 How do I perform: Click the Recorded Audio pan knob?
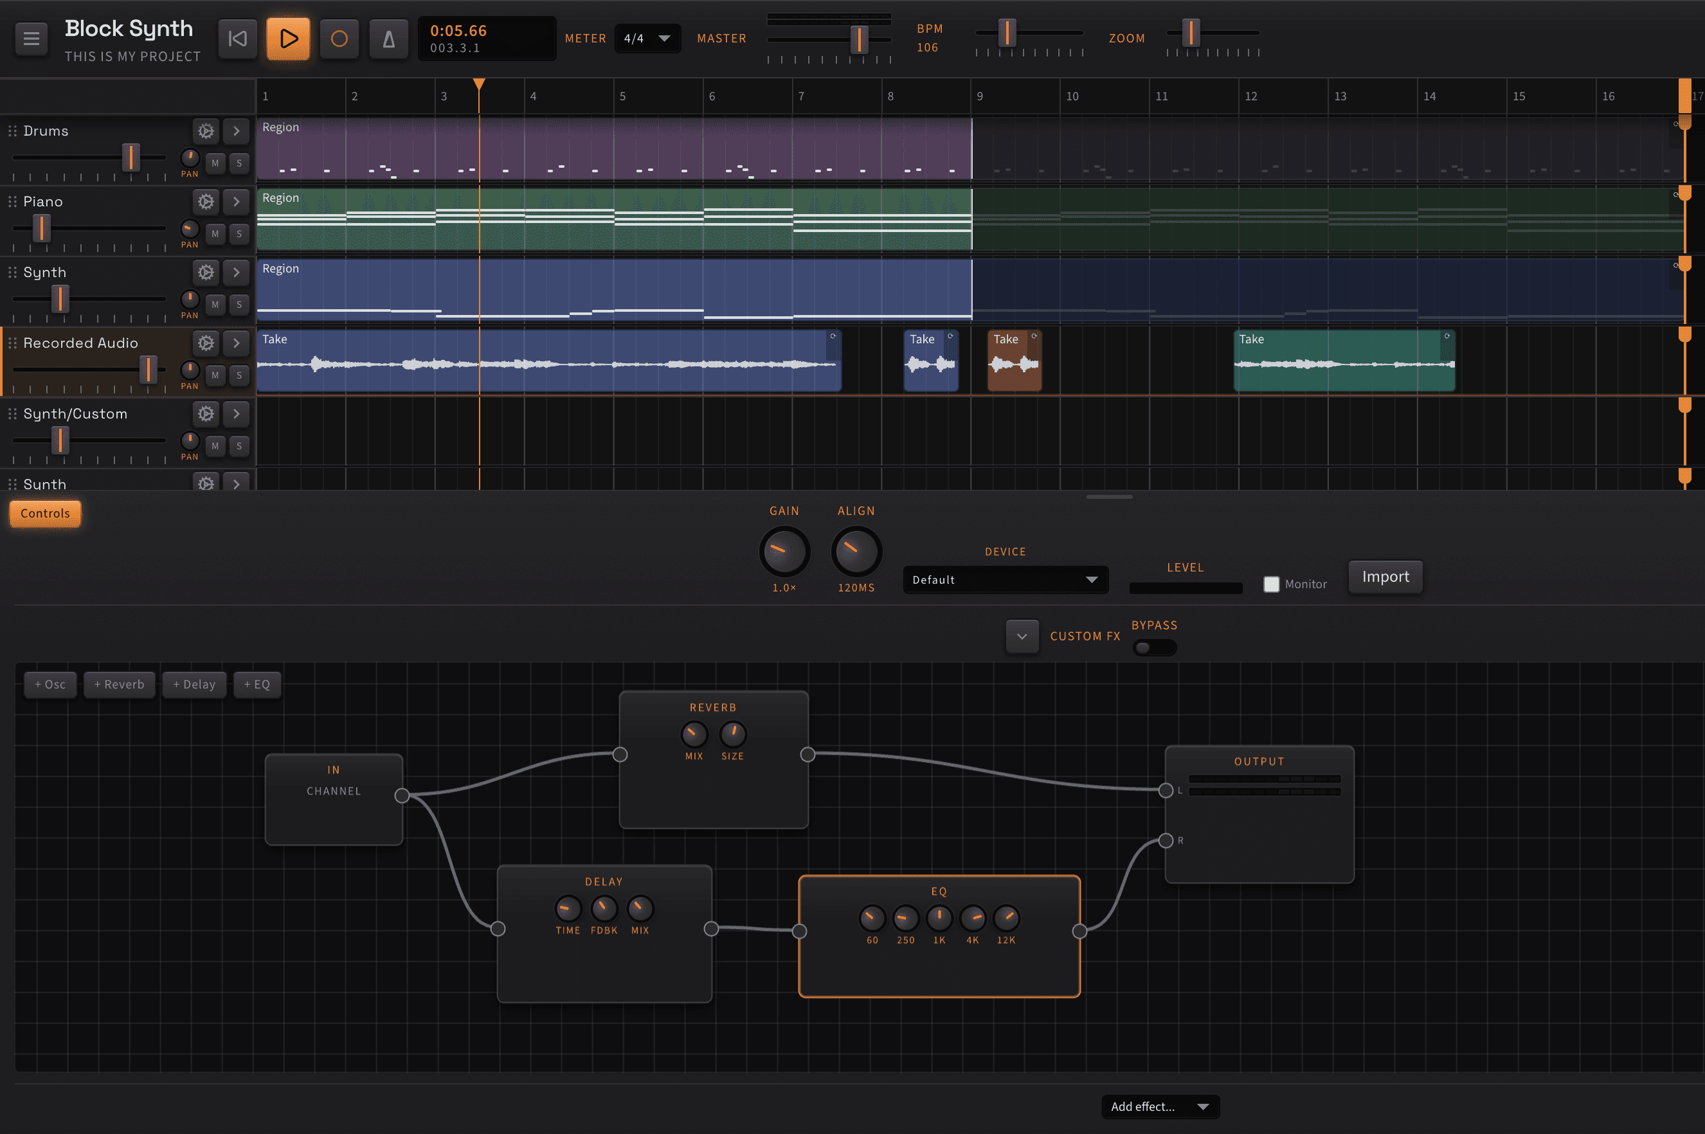point(190,370)
